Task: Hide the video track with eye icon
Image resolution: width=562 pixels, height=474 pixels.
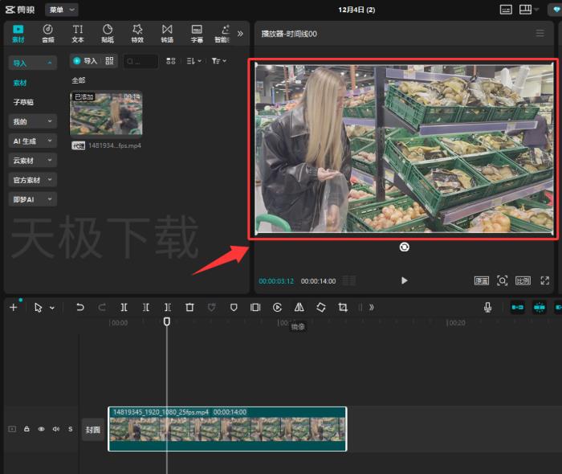Action: [x=41, y=429]
